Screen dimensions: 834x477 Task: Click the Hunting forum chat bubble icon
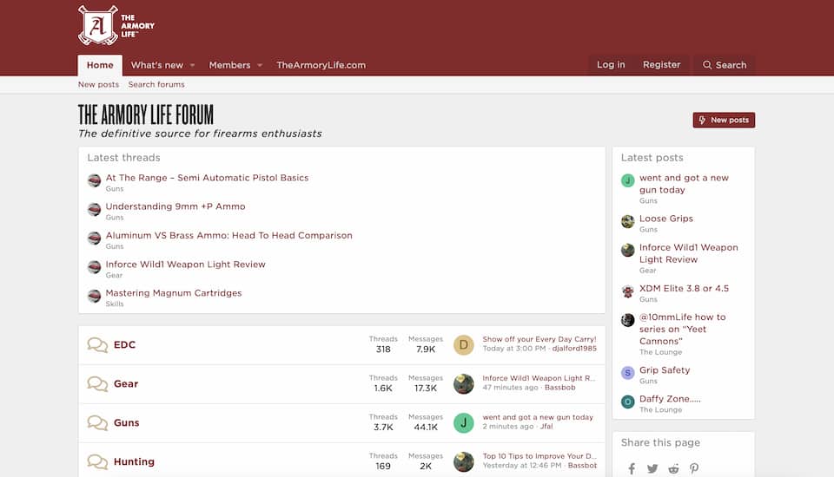click(x=97, y=461)
